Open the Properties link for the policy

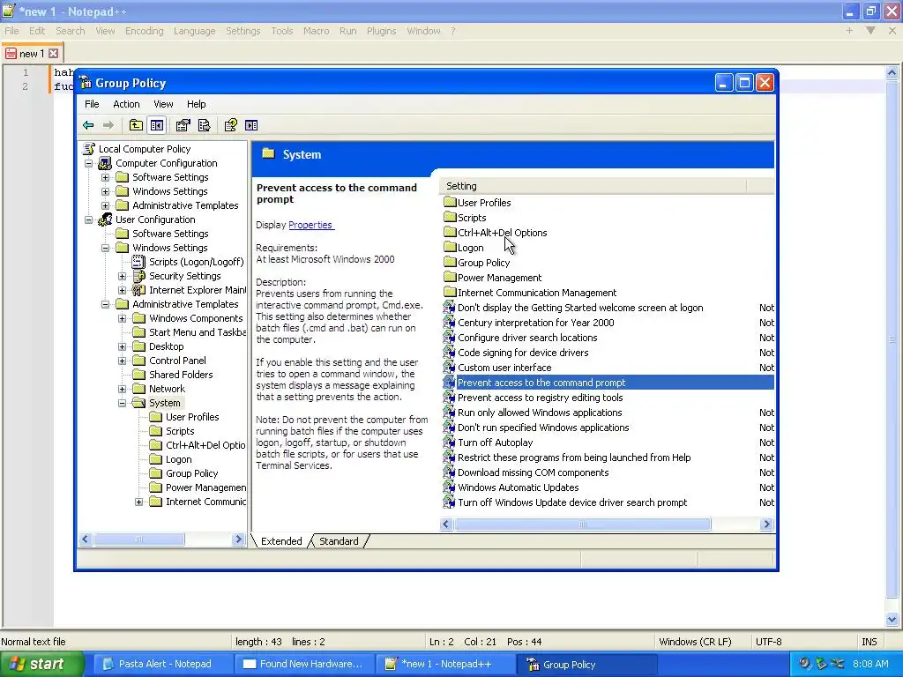pos(310,225)
